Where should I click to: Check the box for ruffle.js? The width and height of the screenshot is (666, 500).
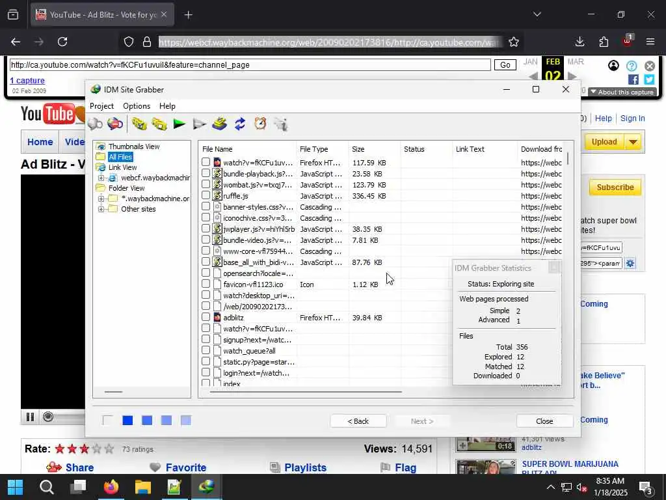coord(206,195)
